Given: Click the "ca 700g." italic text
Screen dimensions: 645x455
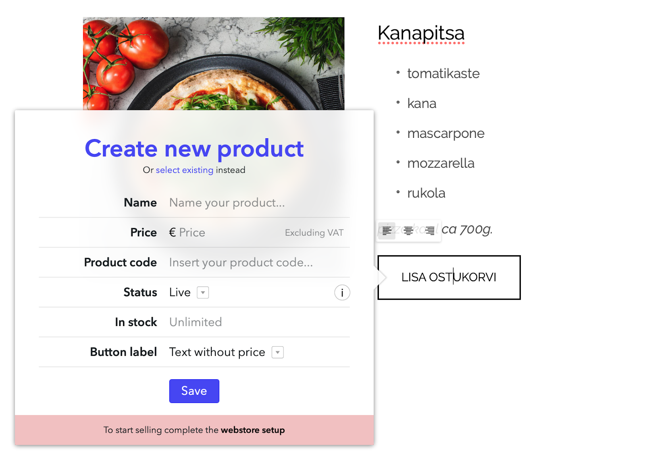Looking at the screenshot, I should 467,229.
